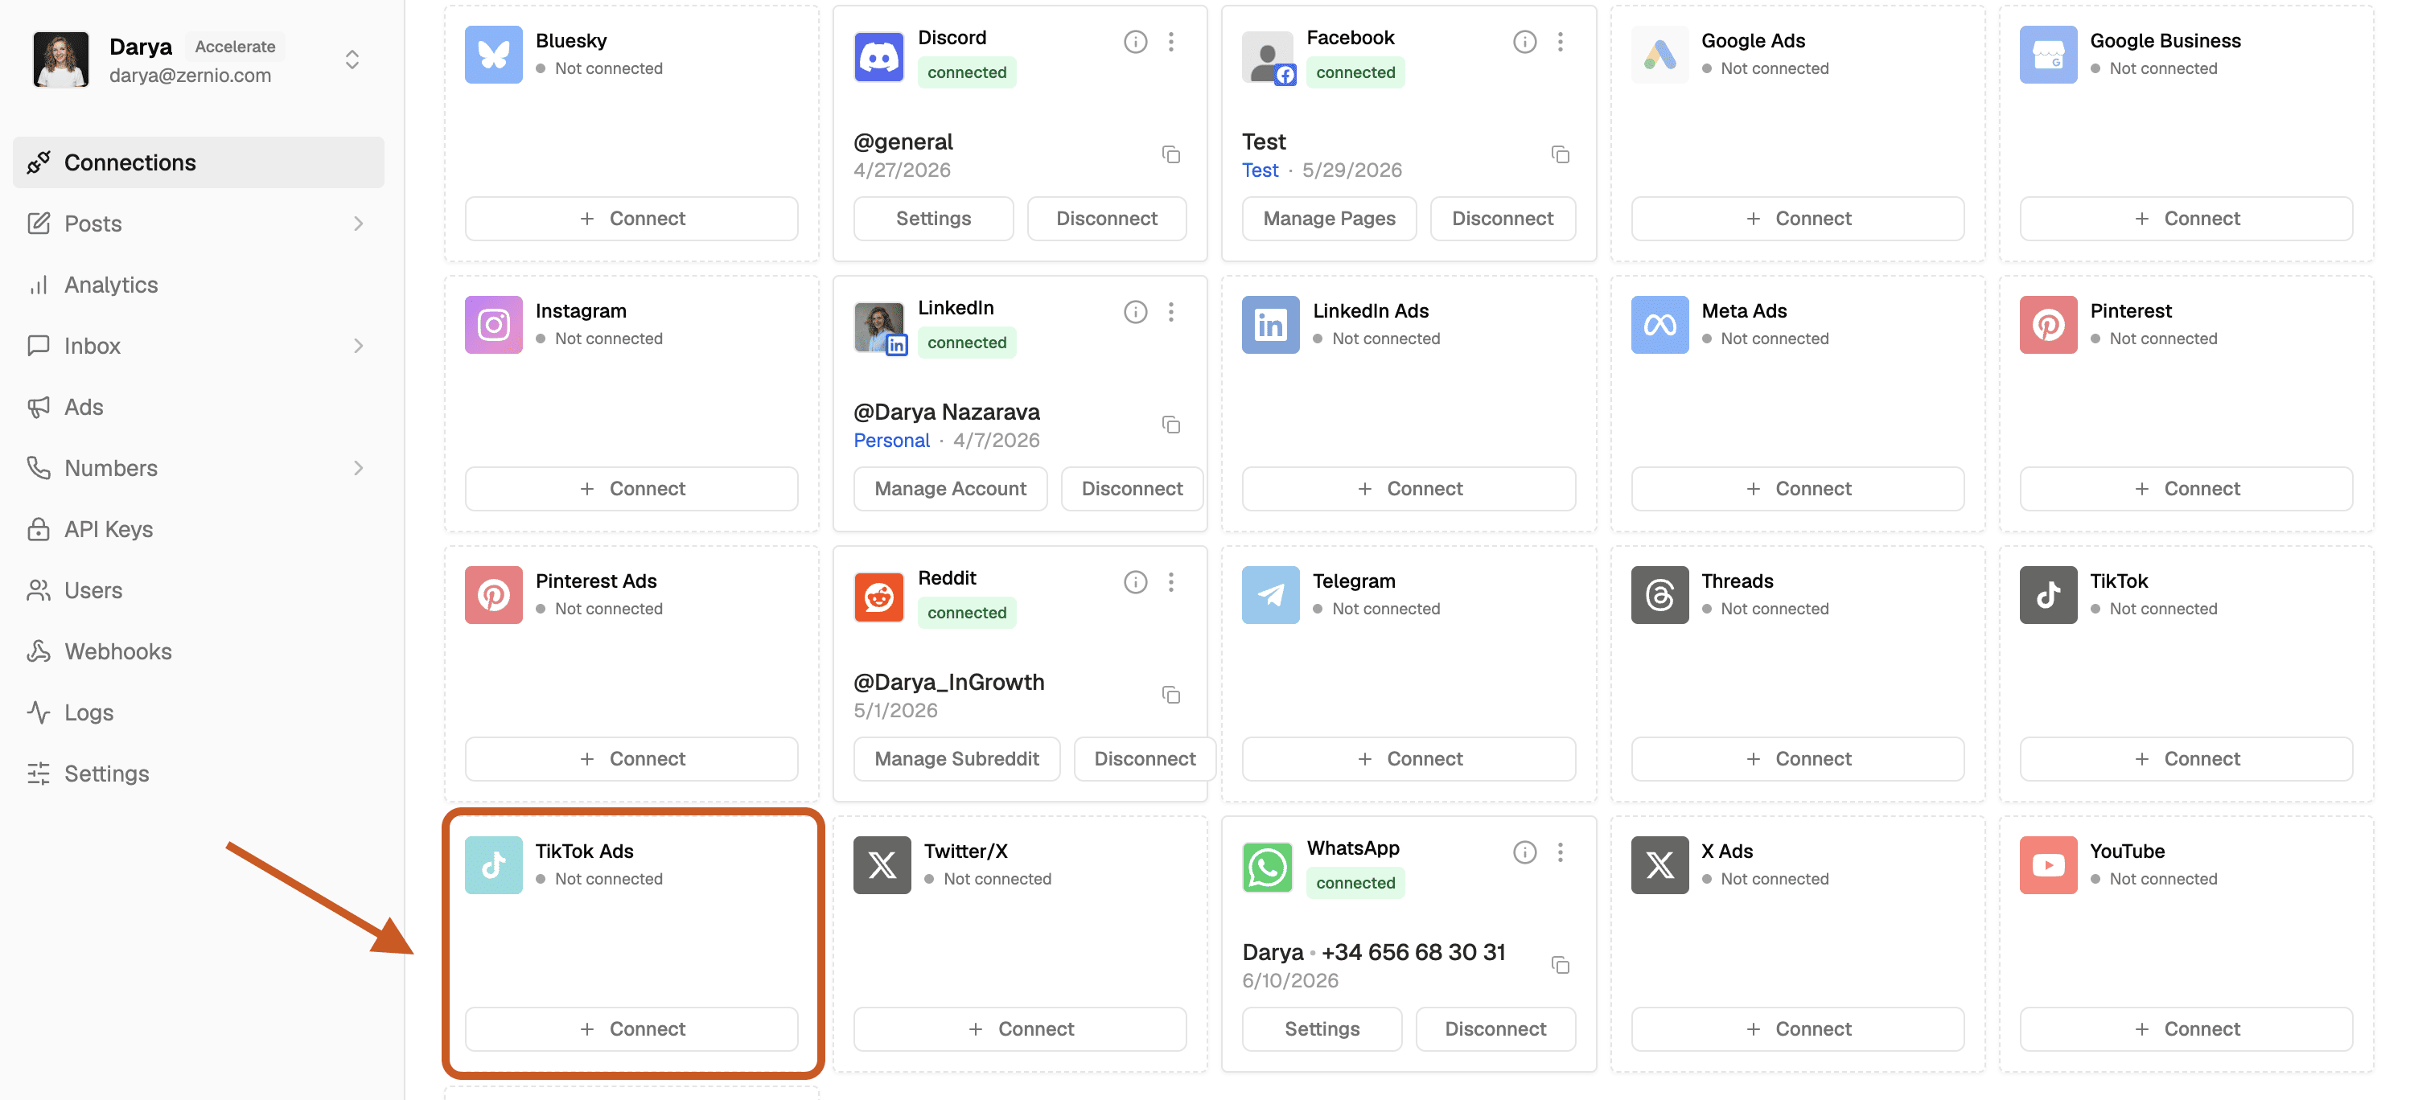Open Settings in the sidebar
This screenshot has width=2410, height=1100.
(199, 774)
